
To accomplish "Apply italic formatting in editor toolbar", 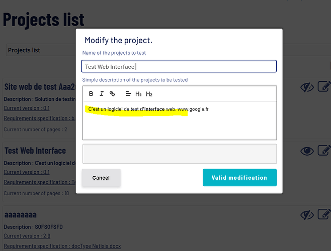I will 102,93.
